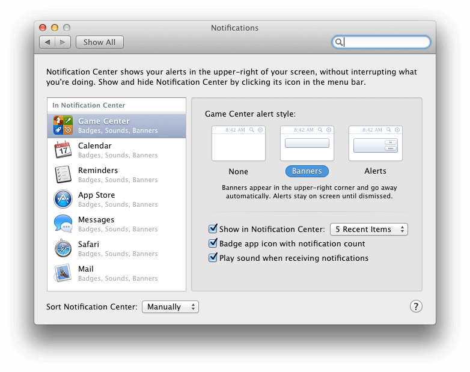Go back with the left arrow button
470x372 pixels.
pyautogui.click(x=47, y=42)
